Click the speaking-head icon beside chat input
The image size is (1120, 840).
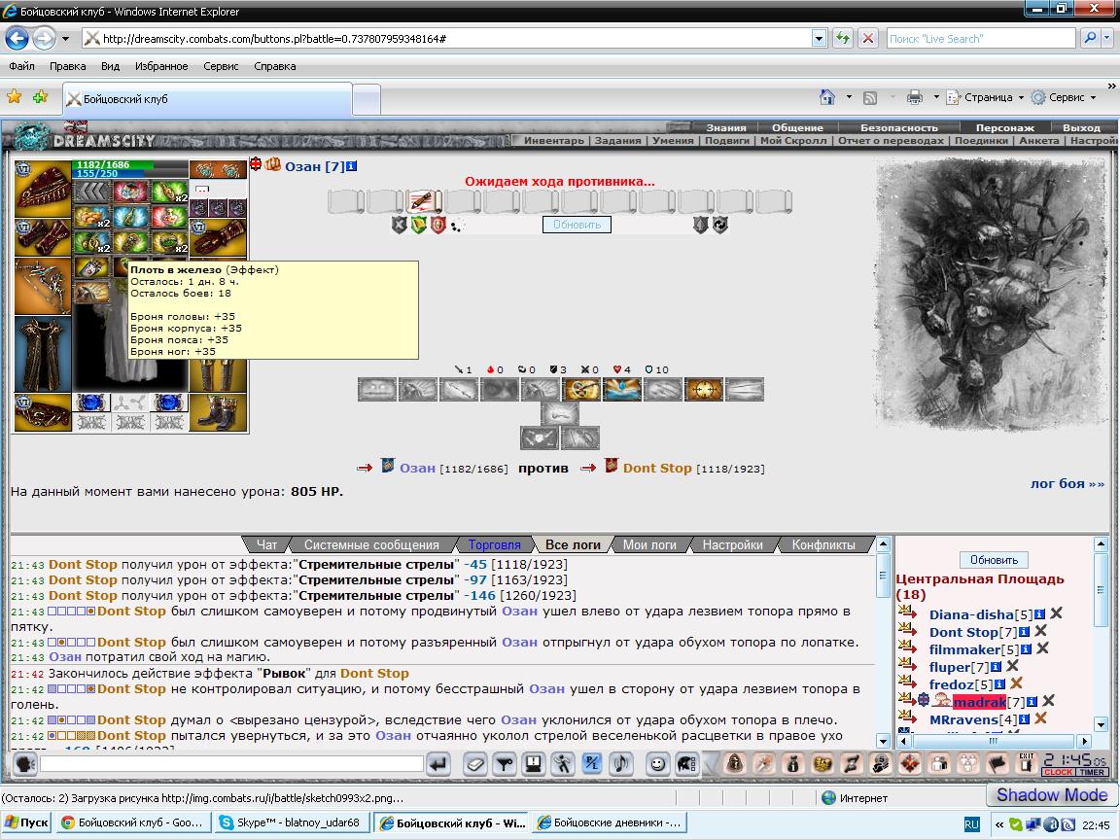24,764
